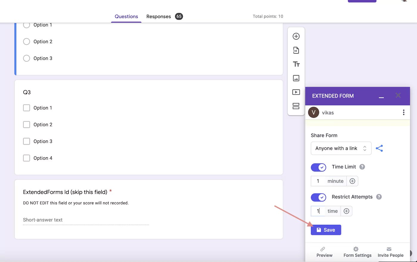Insert an image using the image icon
Viewport: 417px width, 262px height.
click(x=296, y=78)
